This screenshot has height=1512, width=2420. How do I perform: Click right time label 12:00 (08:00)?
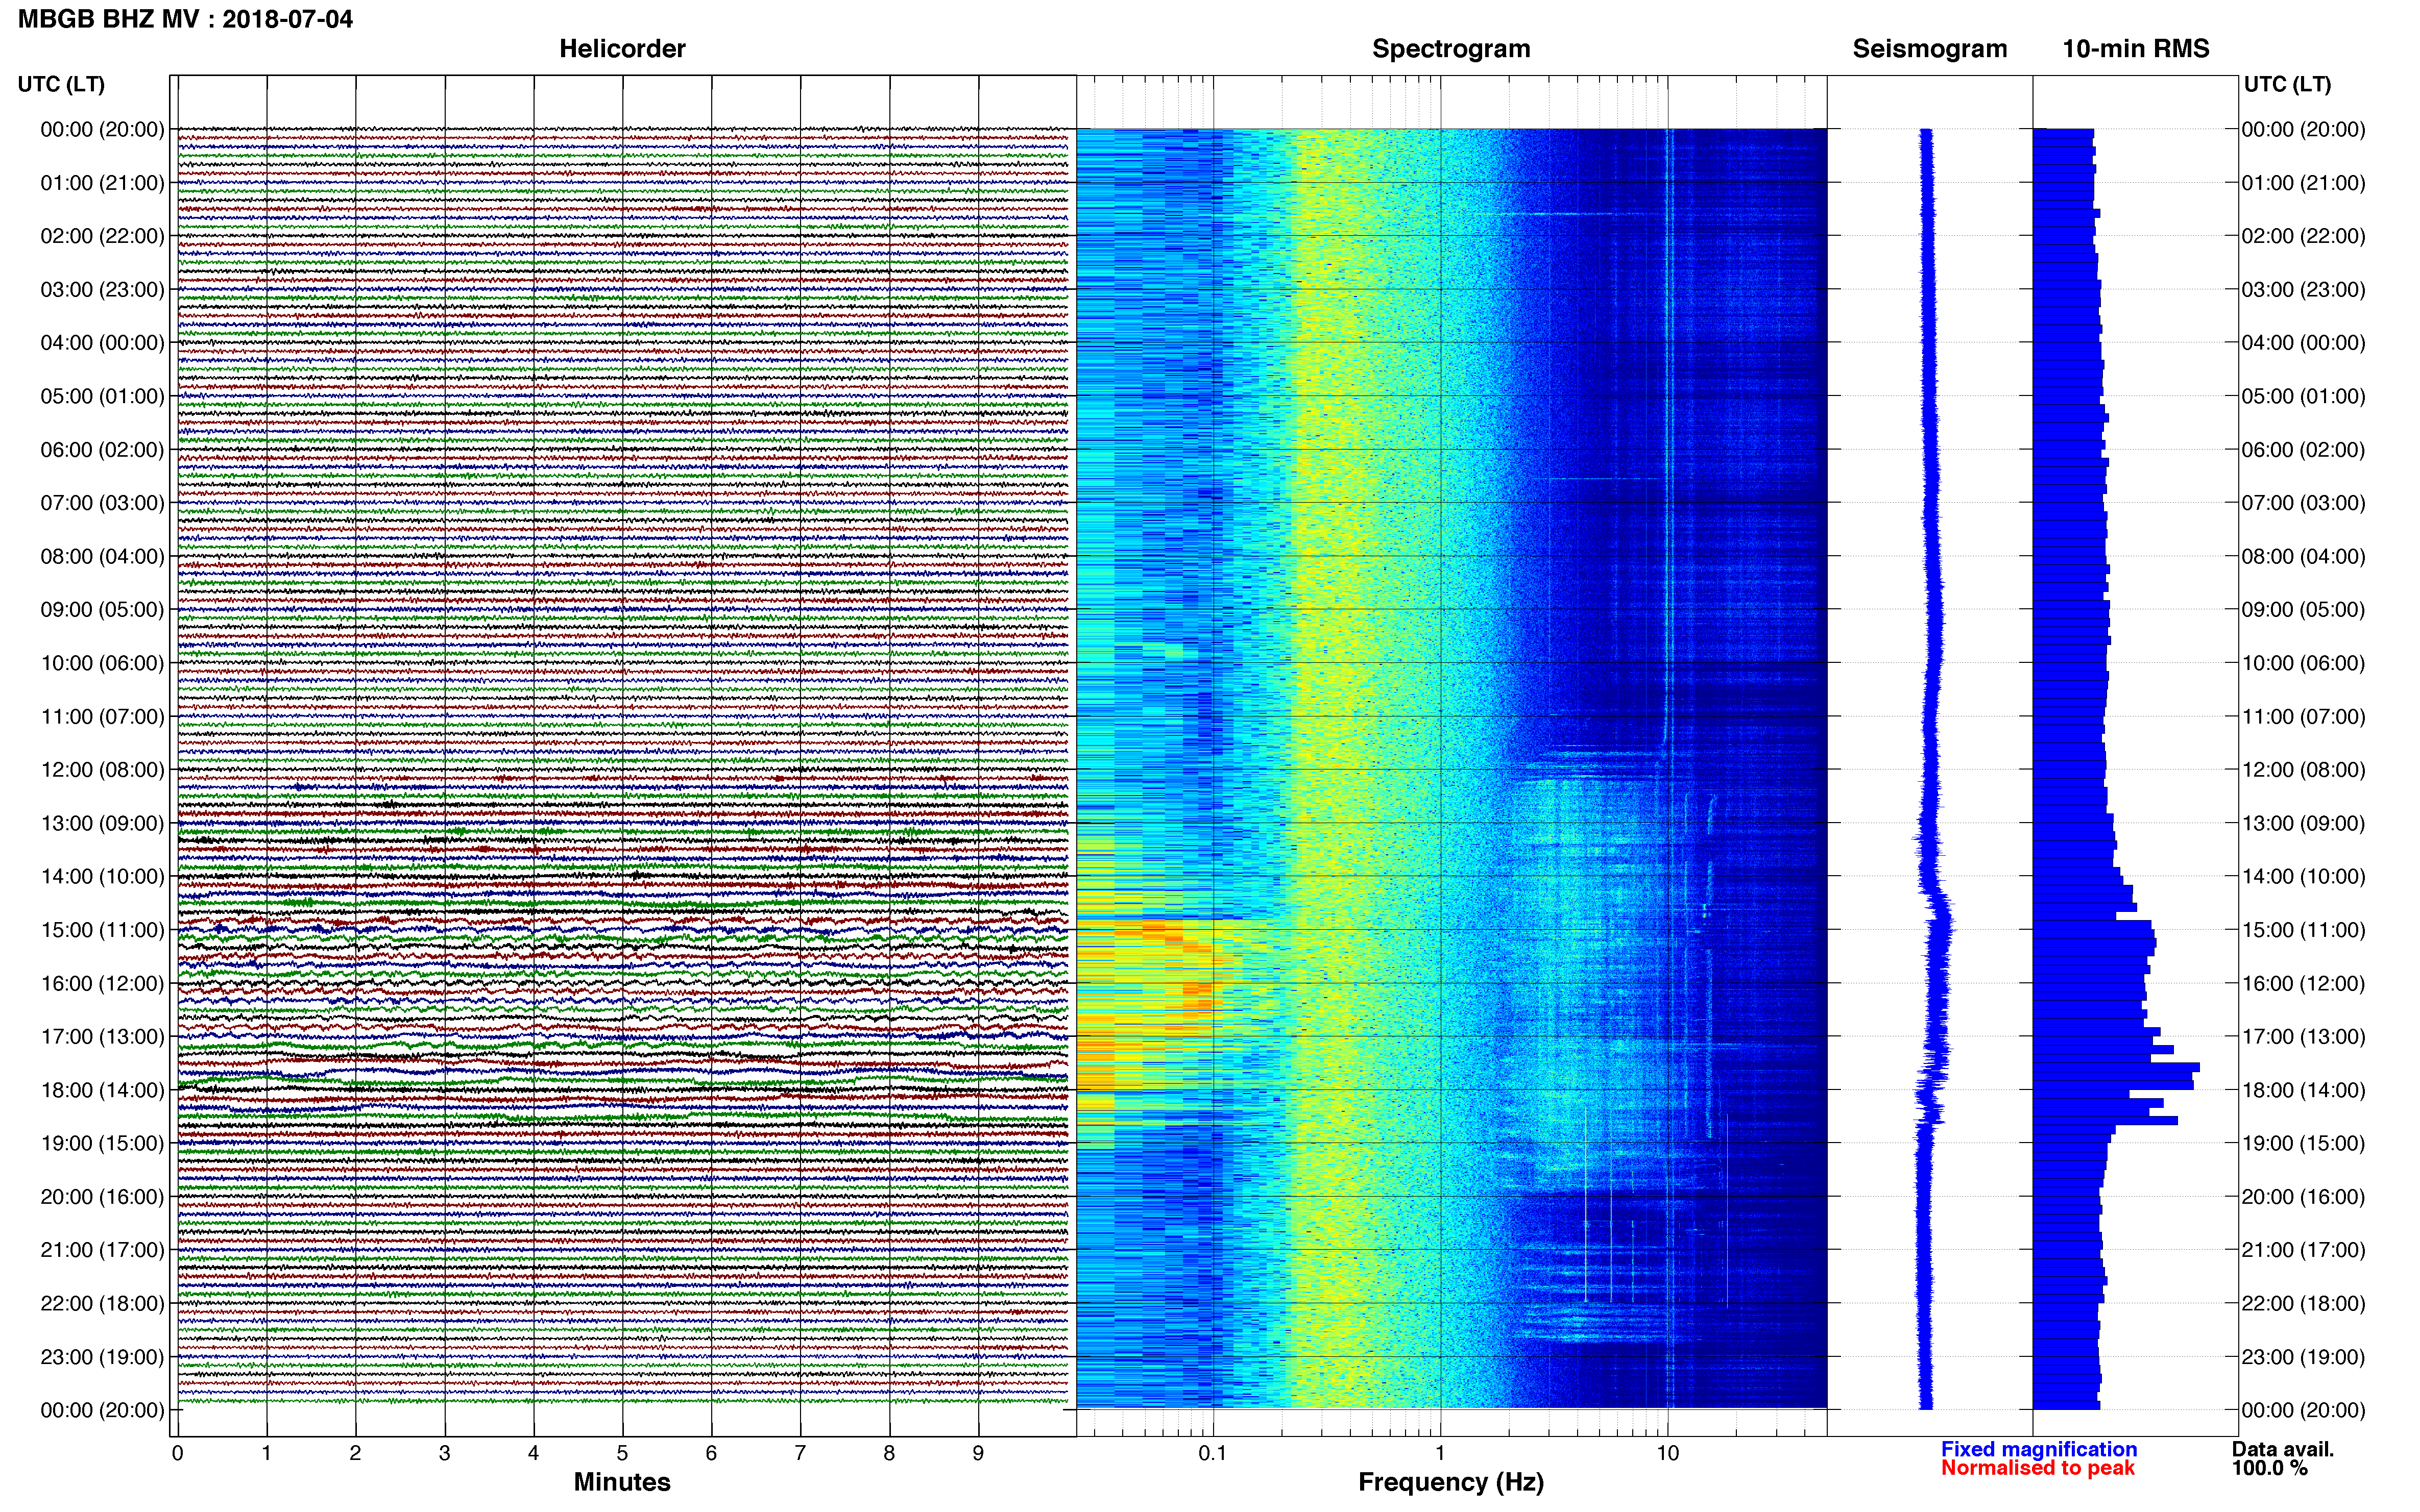coord(2304,770)
